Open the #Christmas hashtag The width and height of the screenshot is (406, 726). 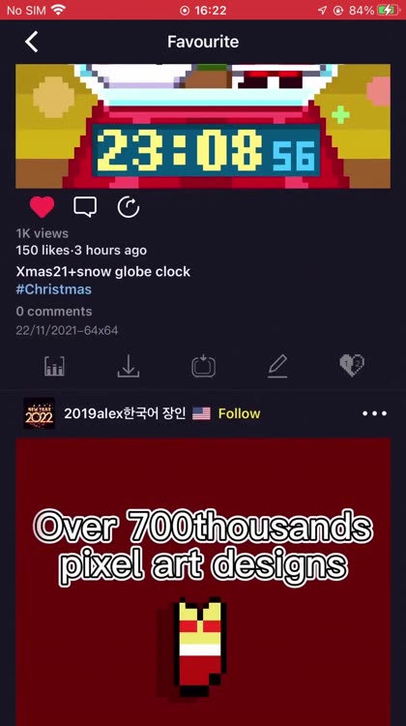click(x=53, y=289)
